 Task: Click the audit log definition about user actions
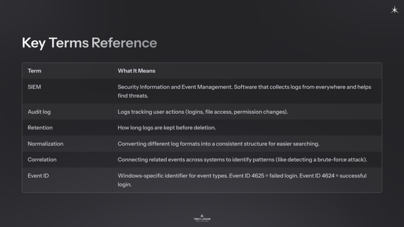(203, 112)
